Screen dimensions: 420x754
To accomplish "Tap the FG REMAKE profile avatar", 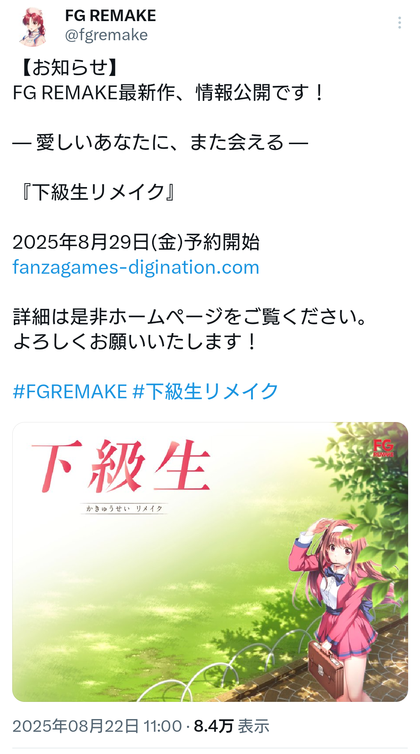I will click(x=32, y=26).
